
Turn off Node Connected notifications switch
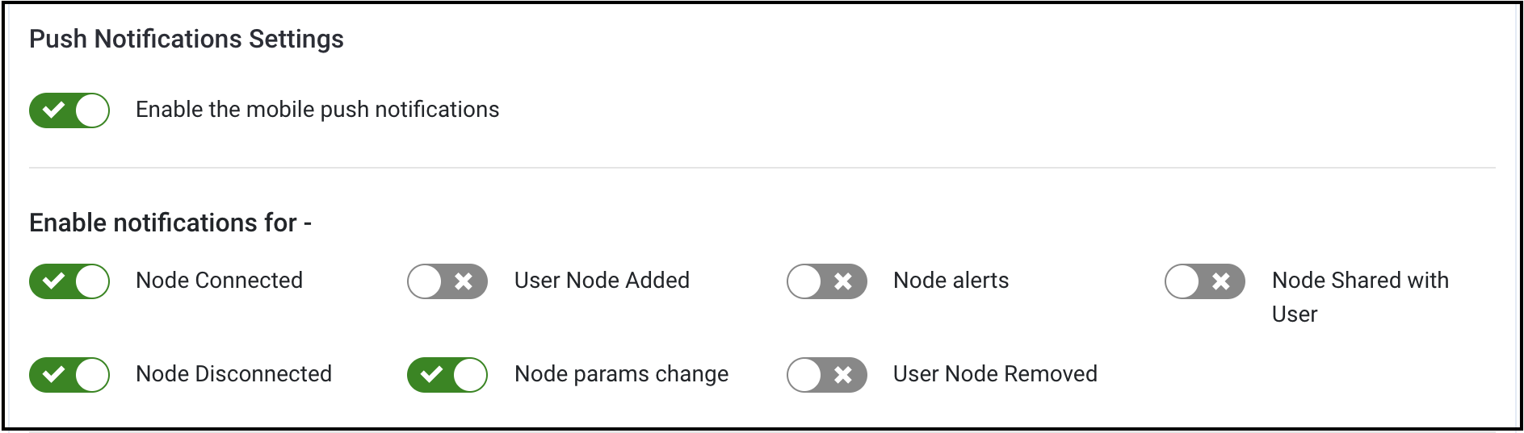click(69, 281)
